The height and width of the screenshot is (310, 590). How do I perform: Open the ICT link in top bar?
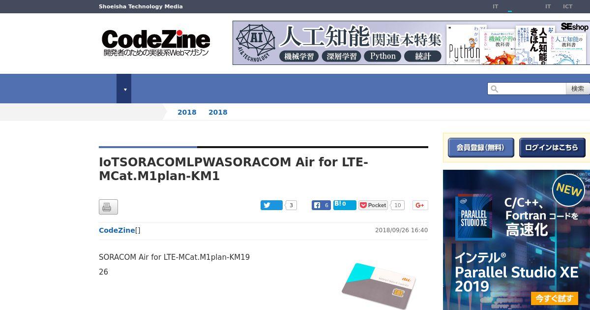568,6
